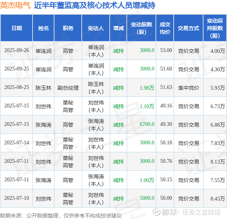
Task: Click the 变动股数(股) column header
Action: click(x=141, y=28)
